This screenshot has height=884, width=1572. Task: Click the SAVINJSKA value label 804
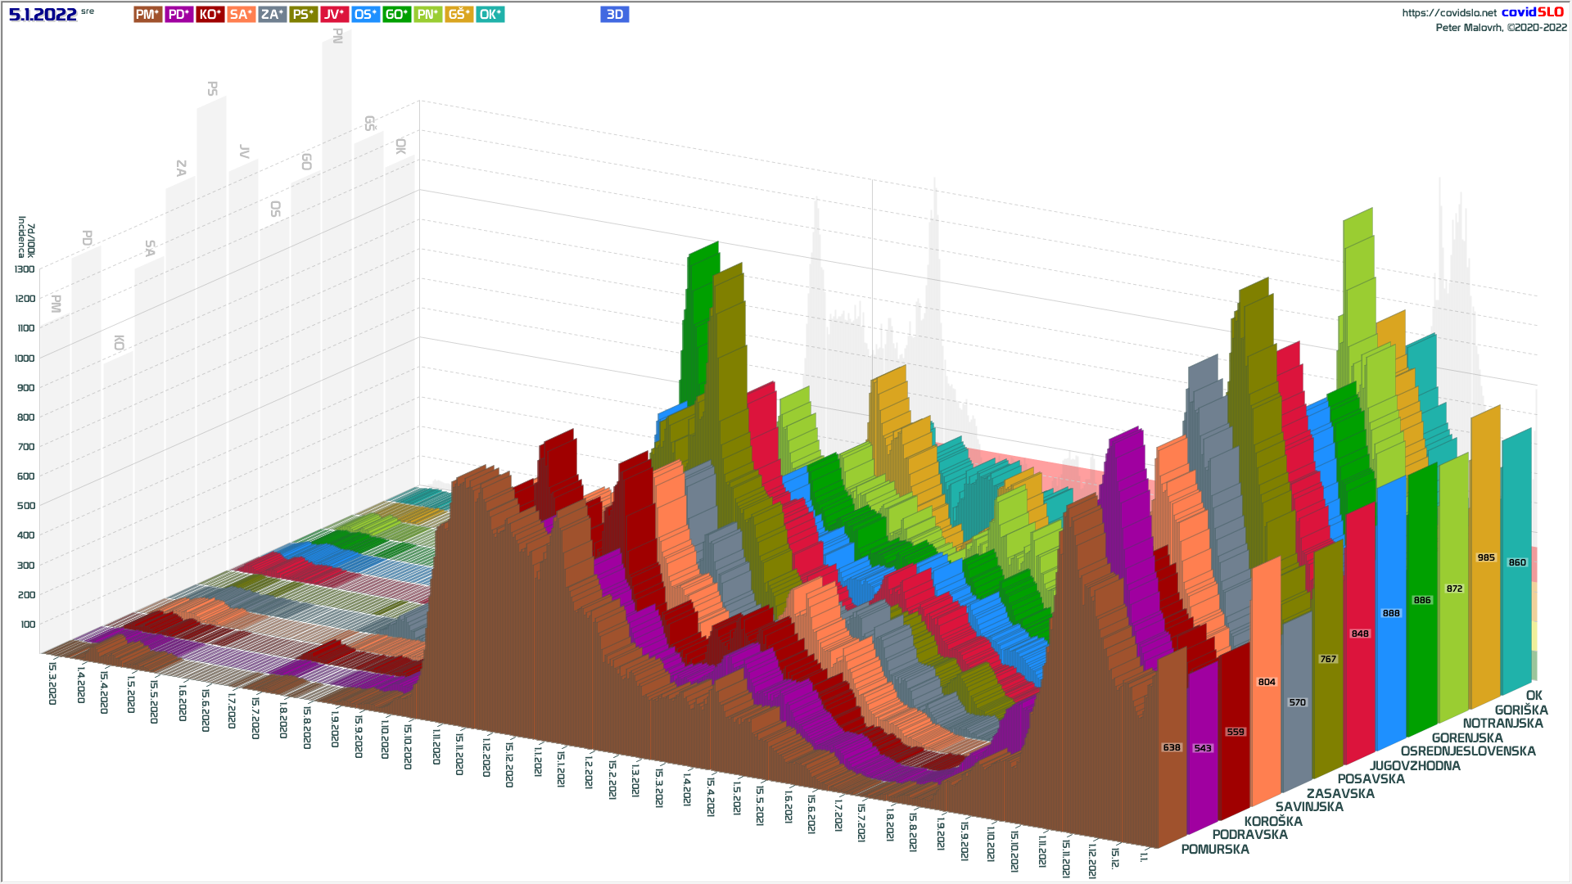click(x=1267, y=682)
